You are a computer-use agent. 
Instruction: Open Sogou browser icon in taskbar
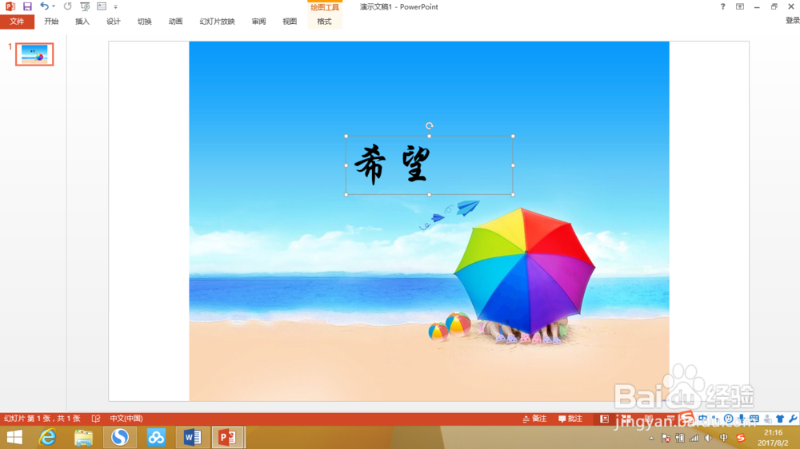pyautogui.click(x=120, y=437)
